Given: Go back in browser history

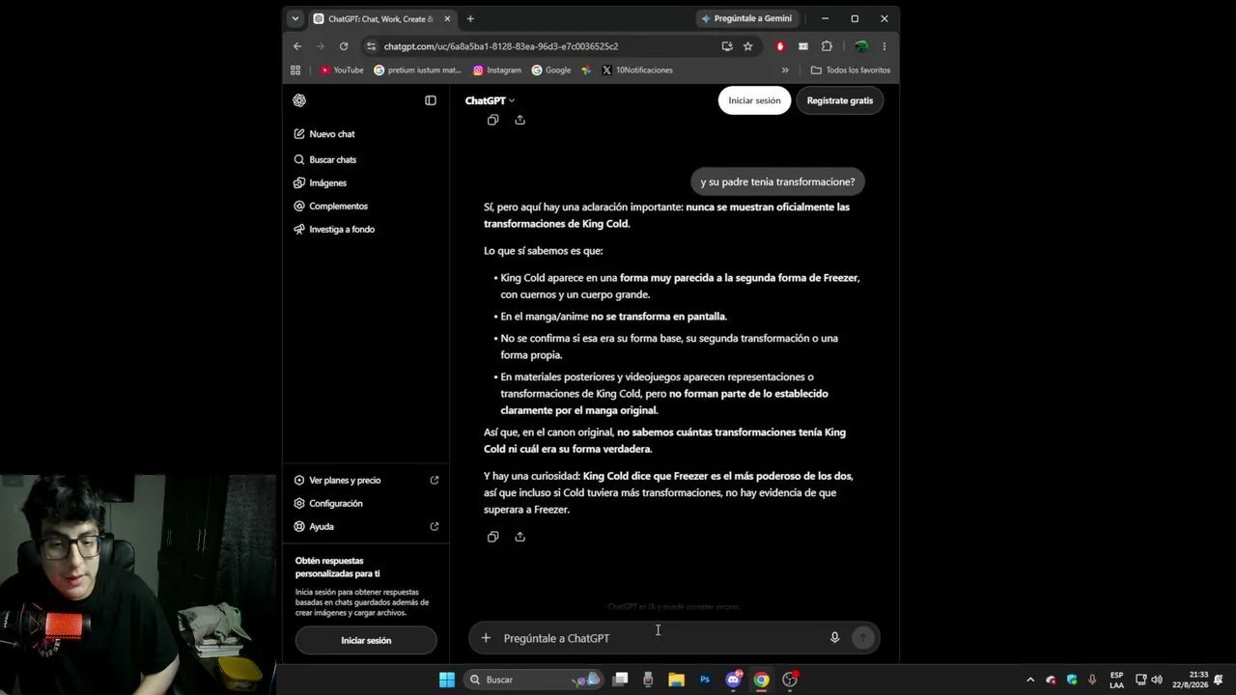Looking at the screenshot, I should click(x=297, y=46).
